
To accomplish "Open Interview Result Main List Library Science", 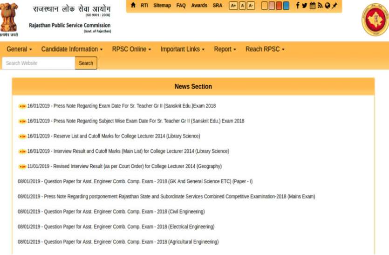I will 128,151.
